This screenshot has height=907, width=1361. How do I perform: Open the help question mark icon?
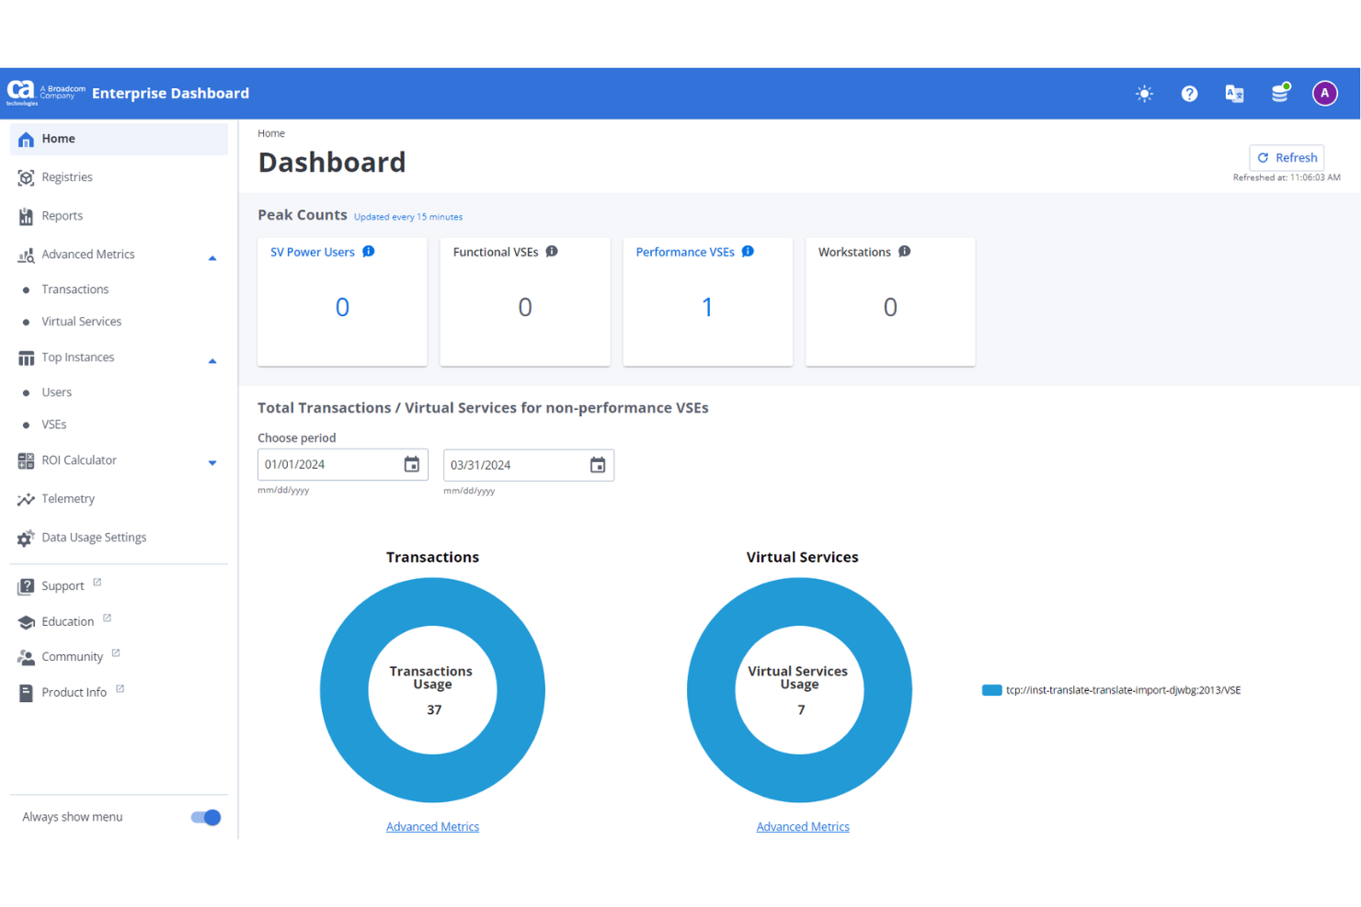(x=1189, y=94)
